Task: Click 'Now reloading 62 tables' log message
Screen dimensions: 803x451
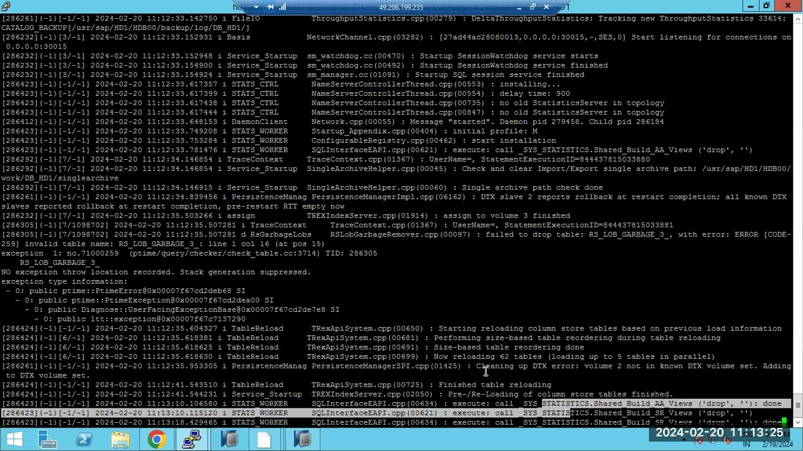Action: click(574, 356)
